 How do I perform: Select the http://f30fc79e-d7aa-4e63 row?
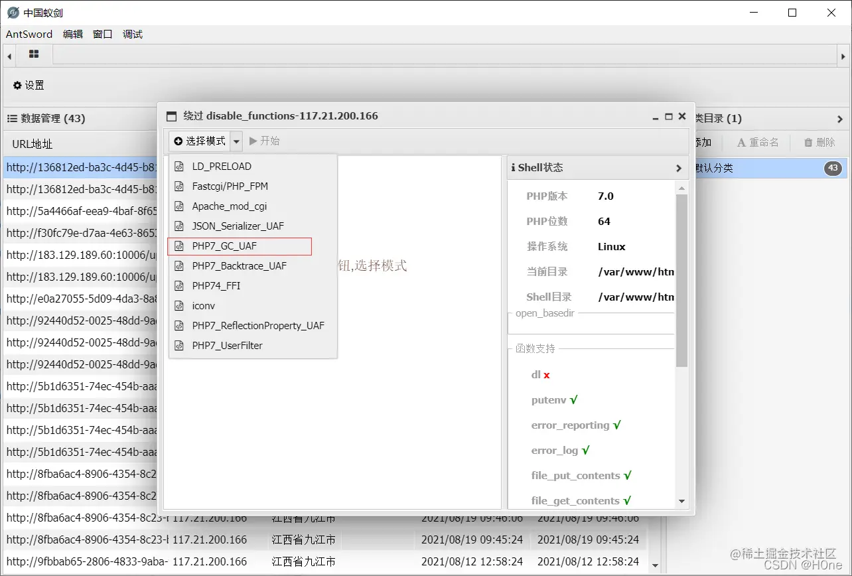(x=82, y=233)
